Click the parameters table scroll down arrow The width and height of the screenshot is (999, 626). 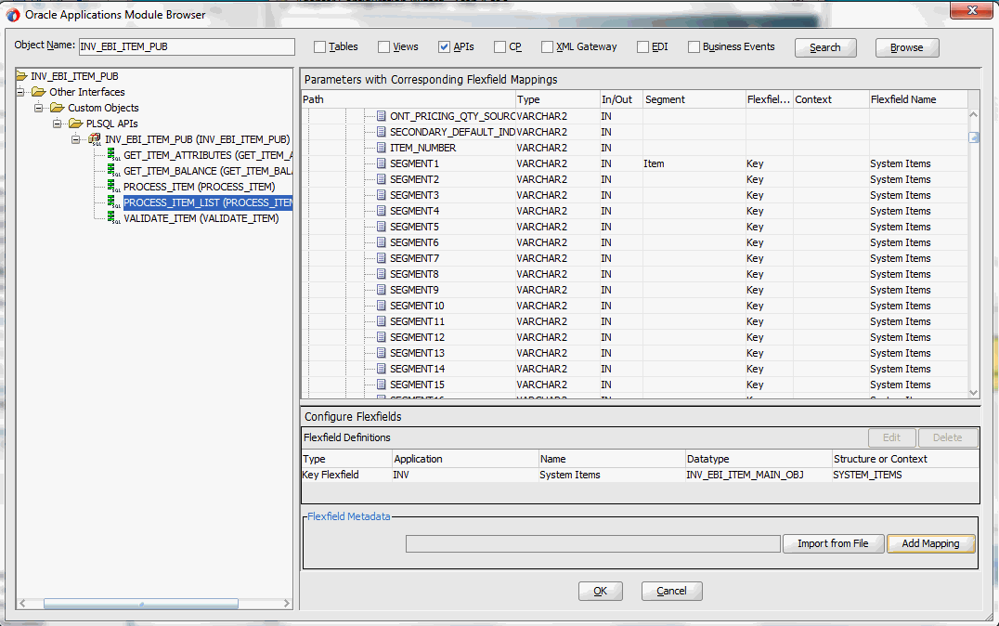(973, 393)
